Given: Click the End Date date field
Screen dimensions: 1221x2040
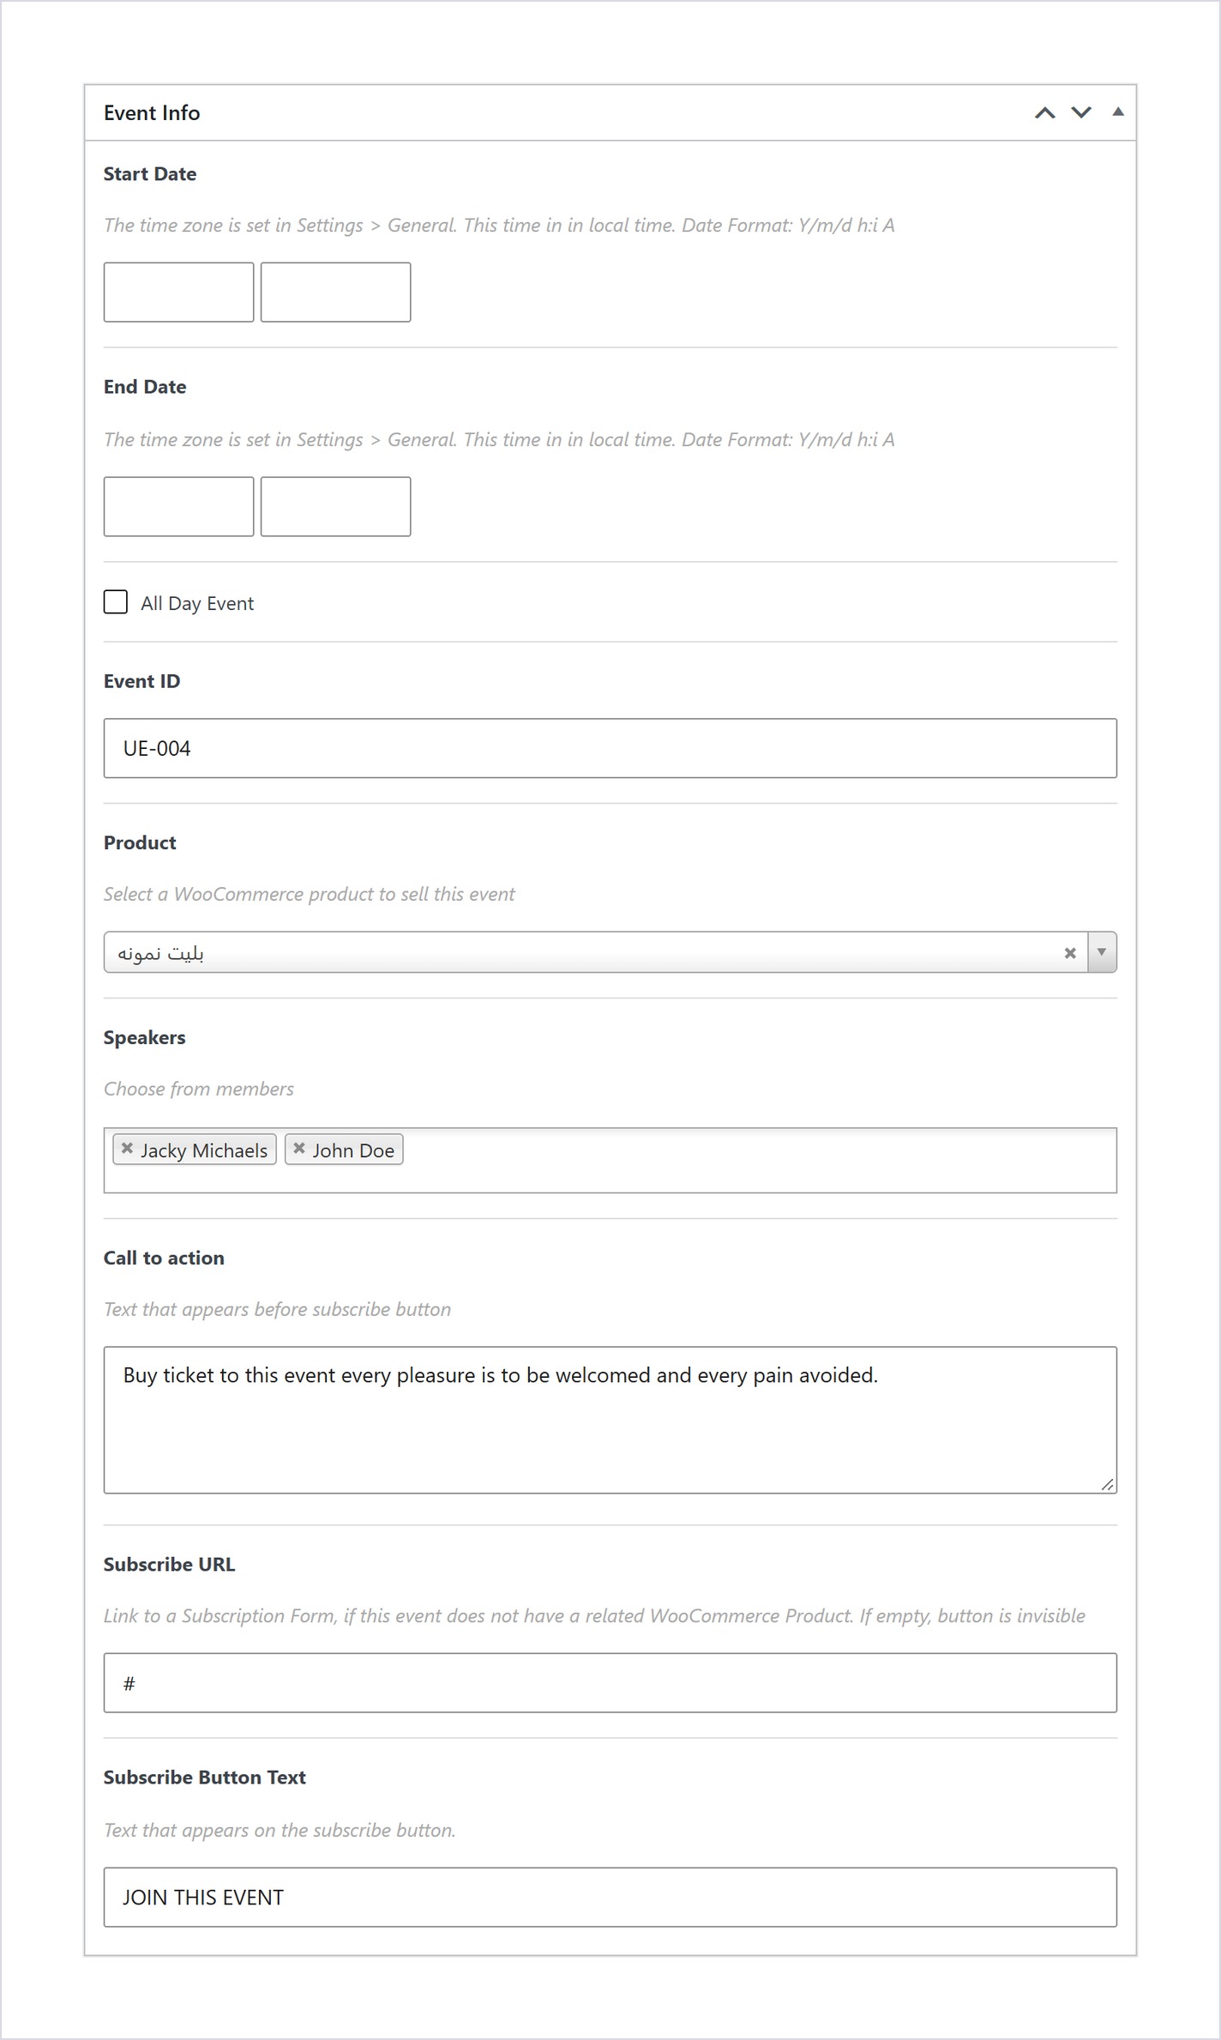Looking at the screenshot, I should coord(178,506).
